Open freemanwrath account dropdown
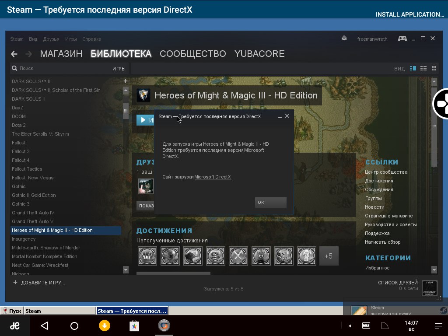This screenshot has height=336, width=448. pyautogui.click(x=372, y=39)
